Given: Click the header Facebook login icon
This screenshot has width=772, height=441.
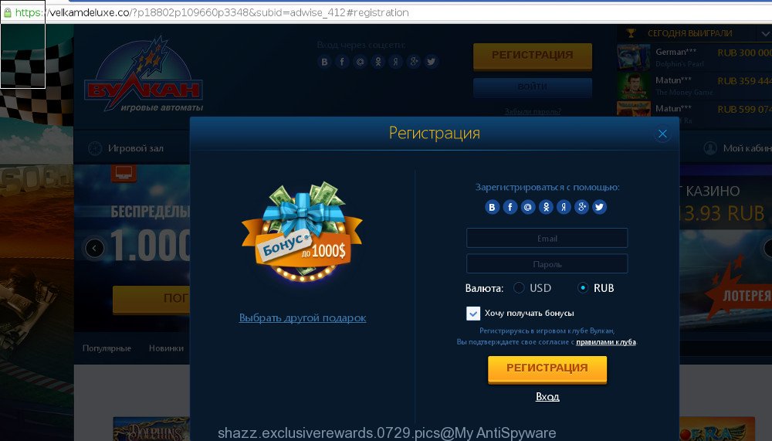Looking at the screenshot, I should (x=342, y=62).
